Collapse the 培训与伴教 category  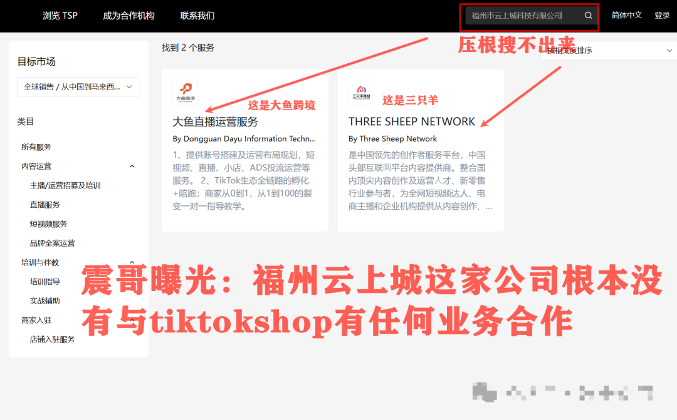tap(132, 262)
